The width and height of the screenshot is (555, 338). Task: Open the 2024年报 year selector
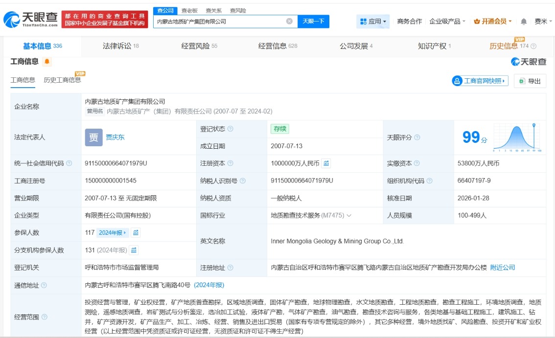[113, 233]
